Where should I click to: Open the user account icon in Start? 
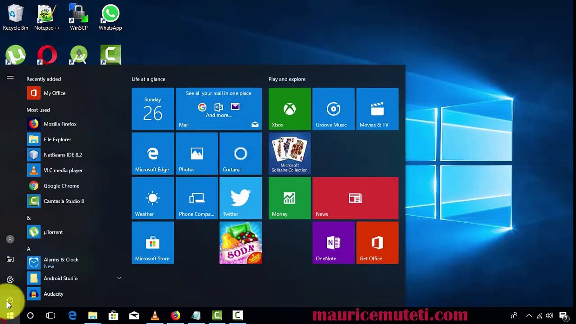point(10,239)
